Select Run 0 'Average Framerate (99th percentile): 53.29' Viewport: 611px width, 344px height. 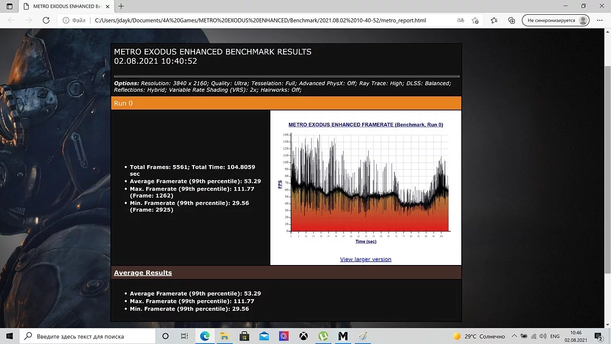(196, 181)
